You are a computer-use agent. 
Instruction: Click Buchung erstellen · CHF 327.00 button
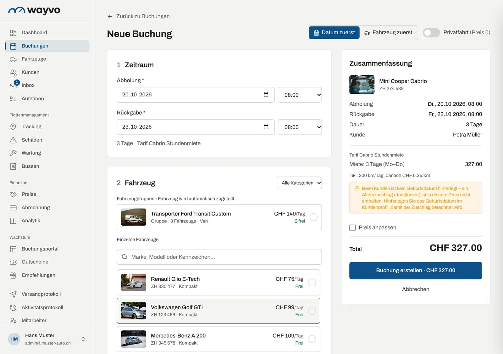click(x=416, y=271)
